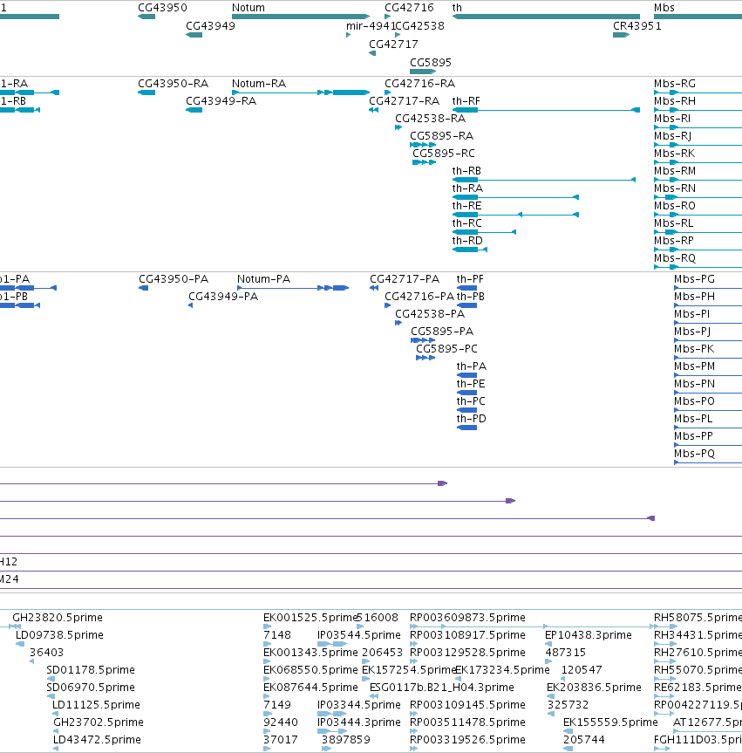Click the GH23702.5prime EST label
The width and height of the screenshot is (742, 753).
99,722
